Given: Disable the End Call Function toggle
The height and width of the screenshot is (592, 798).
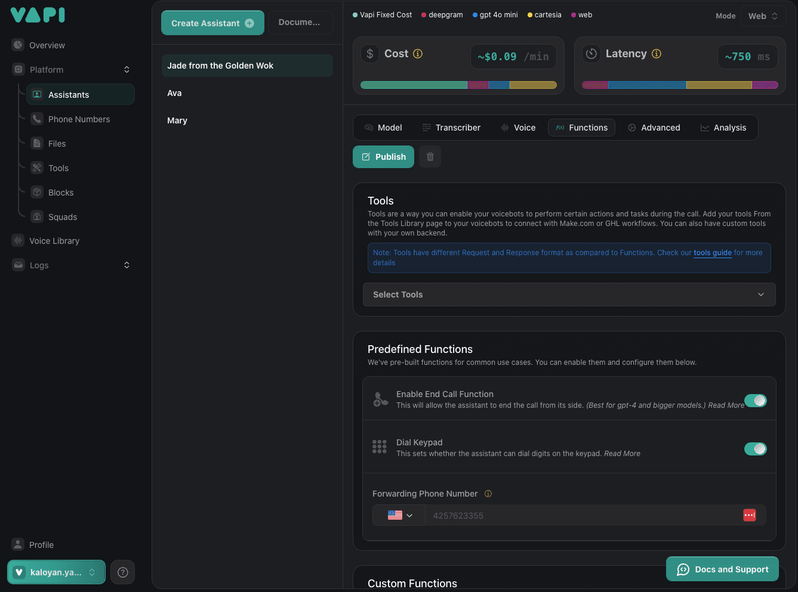Looking at the screenshot, I should point(755,401).
